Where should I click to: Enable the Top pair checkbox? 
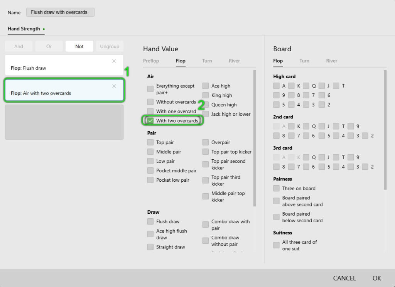(150, 142)
